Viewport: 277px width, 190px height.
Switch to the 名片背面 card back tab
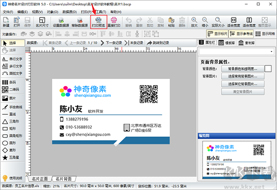click(x=64, y=179)
